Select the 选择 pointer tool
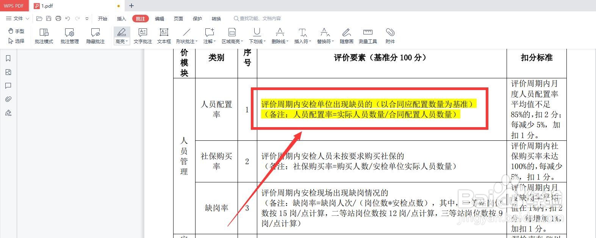The image size is (596, 238). tap(16, 41)
